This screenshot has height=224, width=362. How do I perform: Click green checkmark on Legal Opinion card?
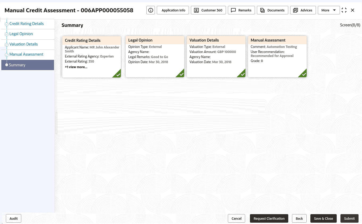tap(181, 75)
